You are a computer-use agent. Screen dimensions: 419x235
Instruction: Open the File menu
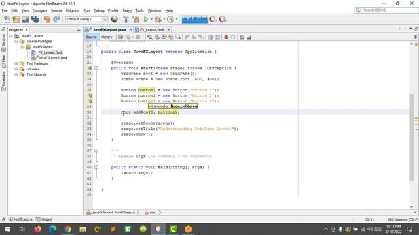click(x=5, y=10)
